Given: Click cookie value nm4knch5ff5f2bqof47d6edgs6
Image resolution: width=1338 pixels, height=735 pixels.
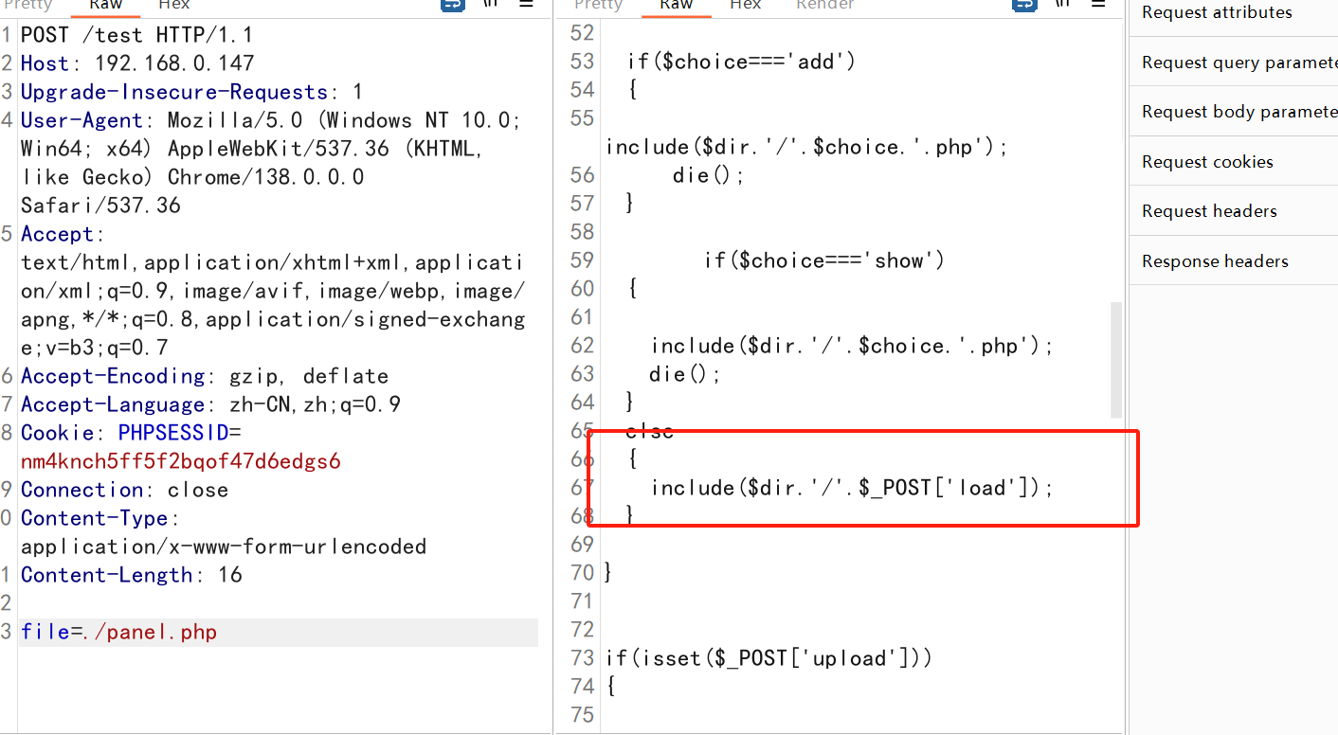Looking at the screenshot, I should pyautogui.click(x=180, y=461).
